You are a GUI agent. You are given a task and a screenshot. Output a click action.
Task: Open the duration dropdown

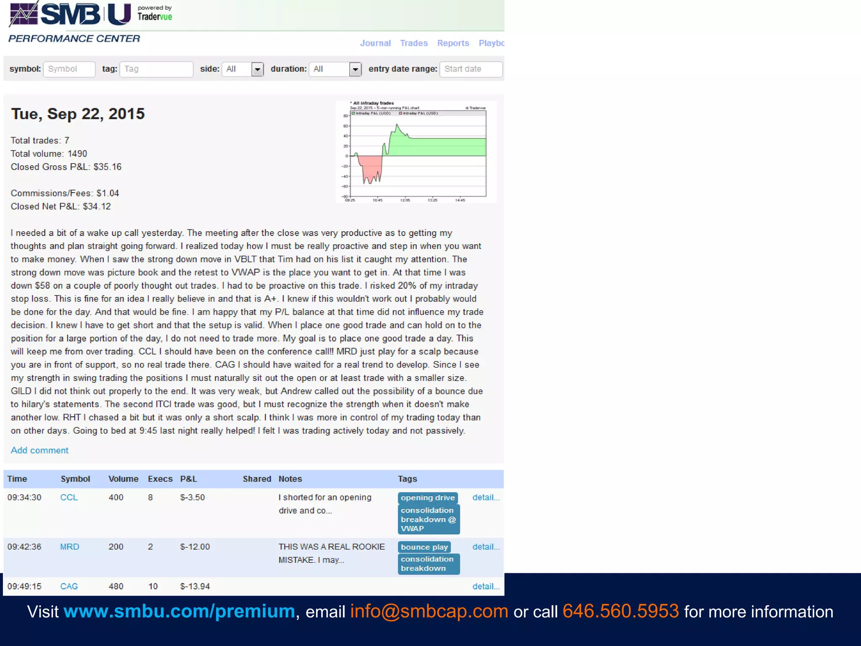click(x=335, y=69)
